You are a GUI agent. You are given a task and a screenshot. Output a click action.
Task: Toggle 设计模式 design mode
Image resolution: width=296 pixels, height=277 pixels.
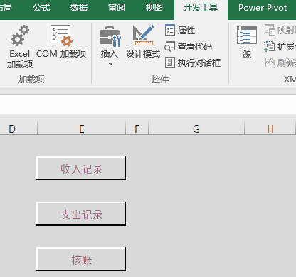click(143, 42)
